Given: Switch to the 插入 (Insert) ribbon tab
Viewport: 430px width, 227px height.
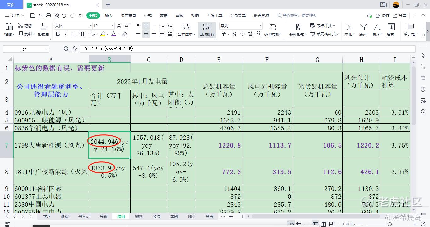Looking at the screenshot, I should (x=109, y=15).
